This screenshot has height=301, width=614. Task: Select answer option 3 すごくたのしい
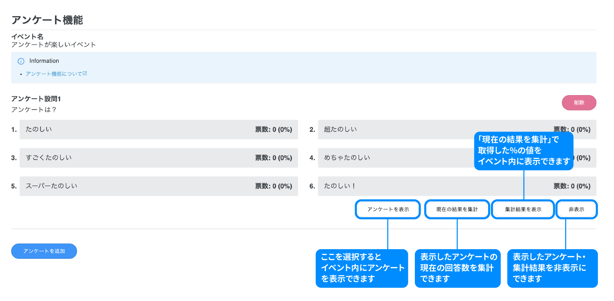[x=159, y=158]
